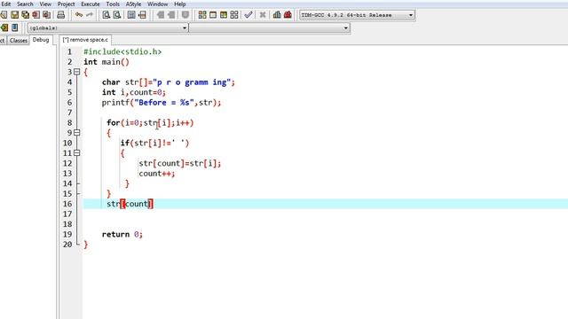This screenshot has height=319, width=568.
Task: Open the Project menu
Action: 66,4
